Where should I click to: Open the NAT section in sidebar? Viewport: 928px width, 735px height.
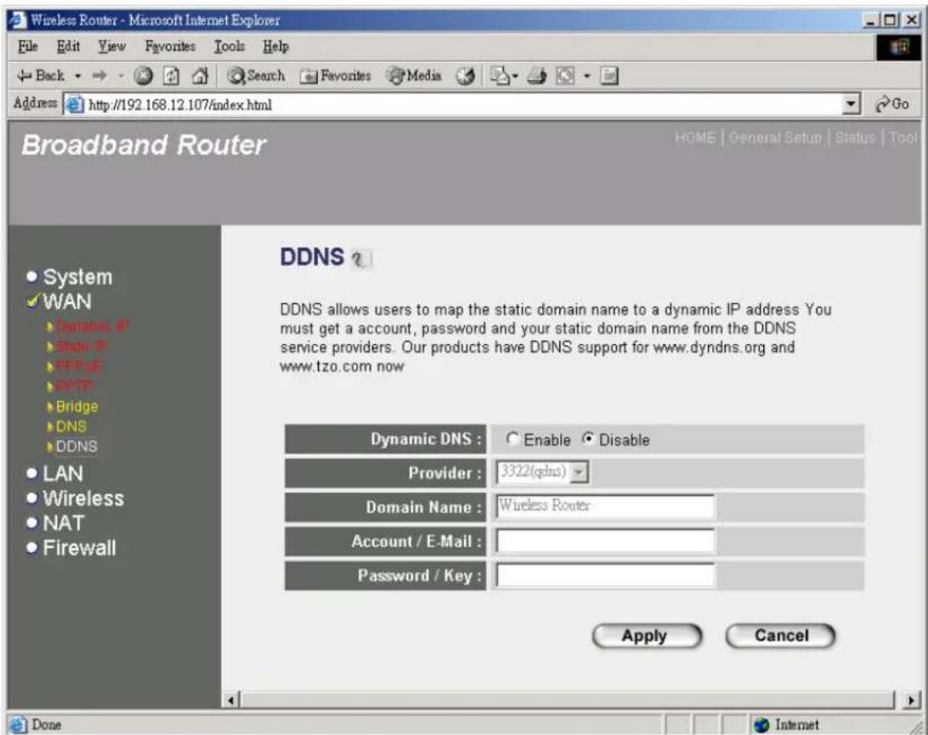point(64,523)
